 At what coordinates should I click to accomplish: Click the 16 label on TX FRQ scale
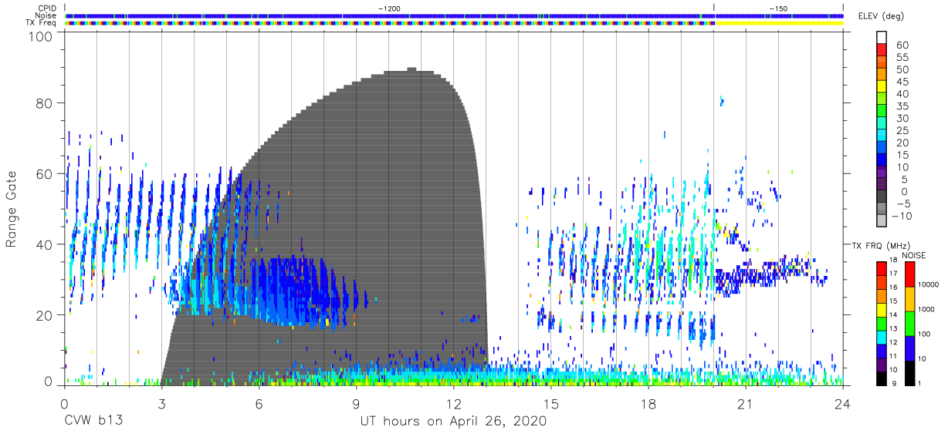[x=893, y=287]
